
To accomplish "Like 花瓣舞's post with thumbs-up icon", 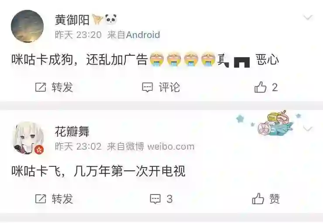I will pyautogui.click(x=258, y=199).
